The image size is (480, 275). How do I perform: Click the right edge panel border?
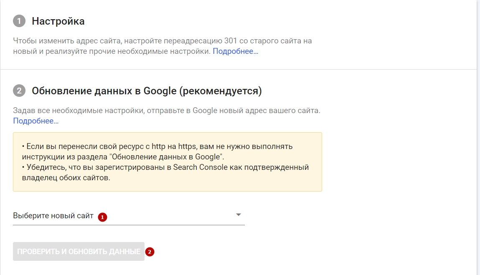(x=477, y=138)
